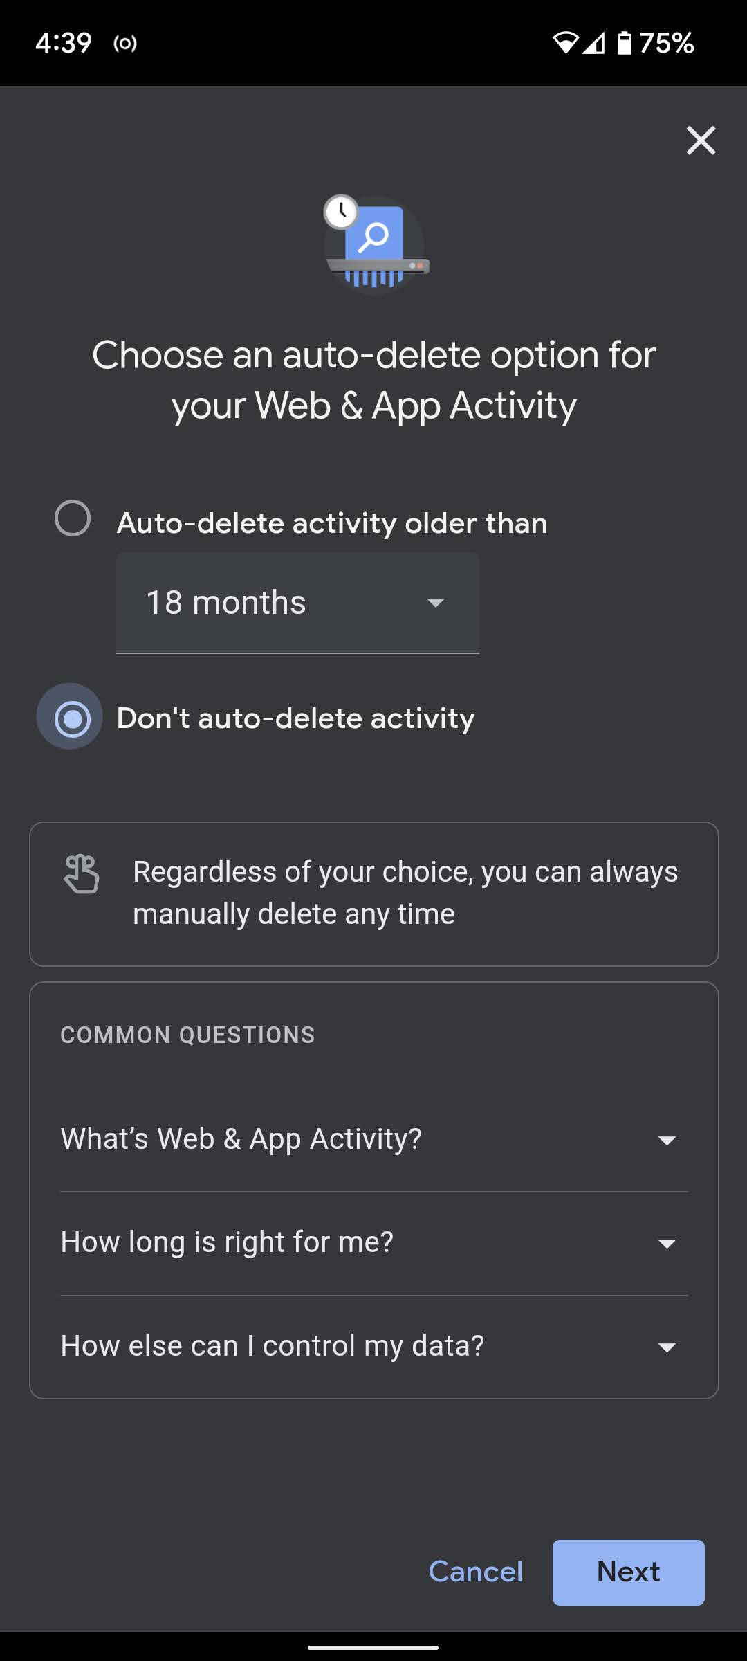This screenshot has width=747, height=1661.
Task: Click Cancel to dismiss the dialog
Action: tap(475, 1572)
